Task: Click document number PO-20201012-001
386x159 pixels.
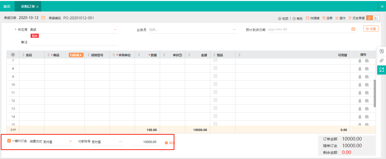Action: click(79, 18)
